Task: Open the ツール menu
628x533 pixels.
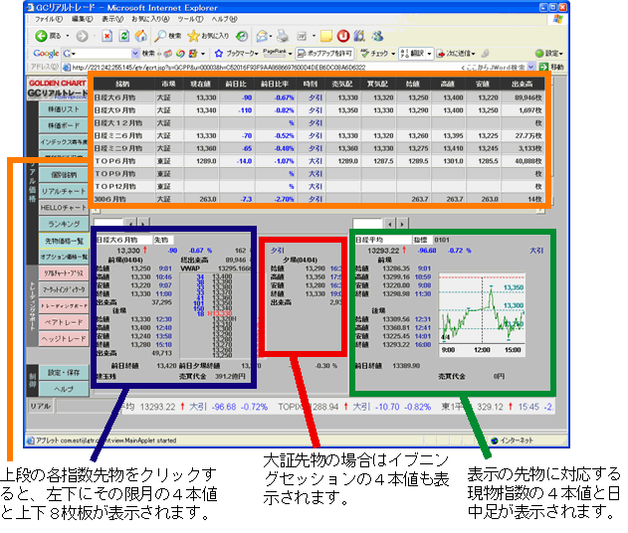Action: coord(190,19)
